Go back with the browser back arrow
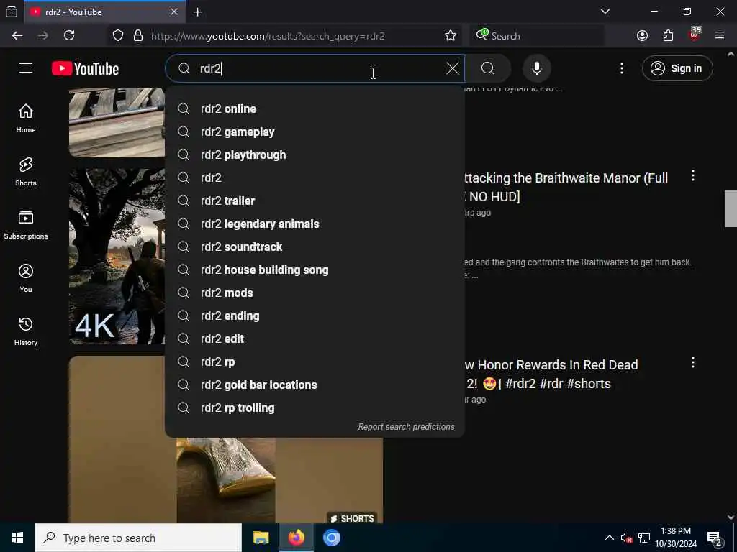Image resolution: width=737 pixels, height=552 pixels. (x=17, y=36)
